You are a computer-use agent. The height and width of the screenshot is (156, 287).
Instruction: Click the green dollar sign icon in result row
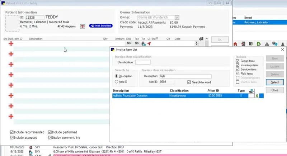click(x=257, y=96)
